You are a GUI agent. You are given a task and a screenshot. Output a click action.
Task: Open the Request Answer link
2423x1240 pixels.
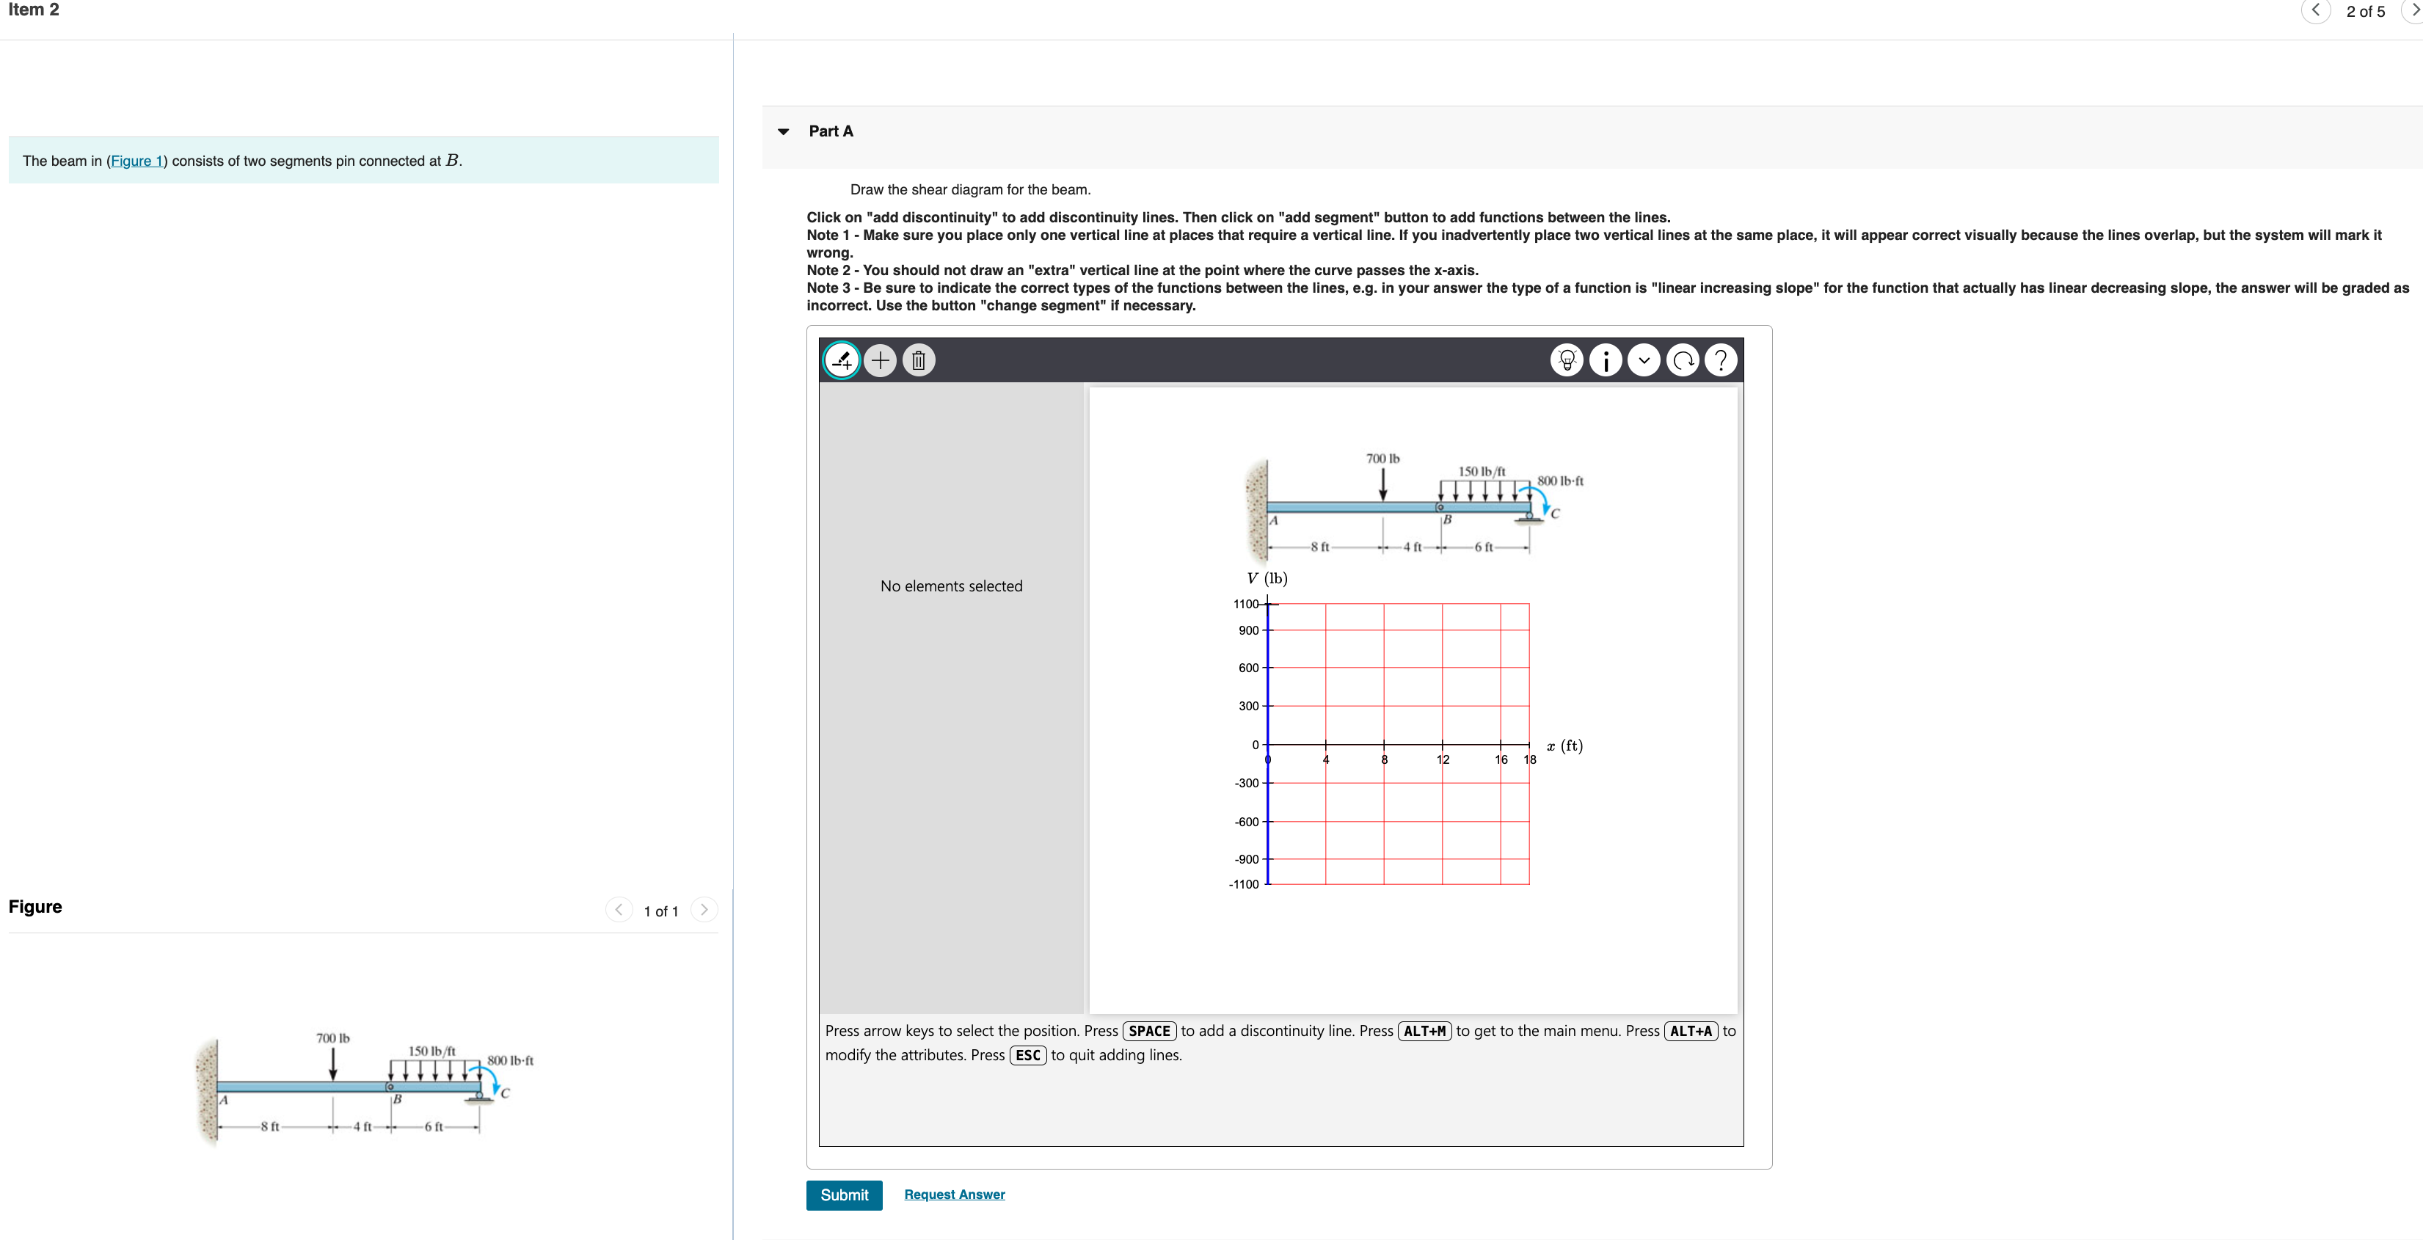(x=954, y=1194)
